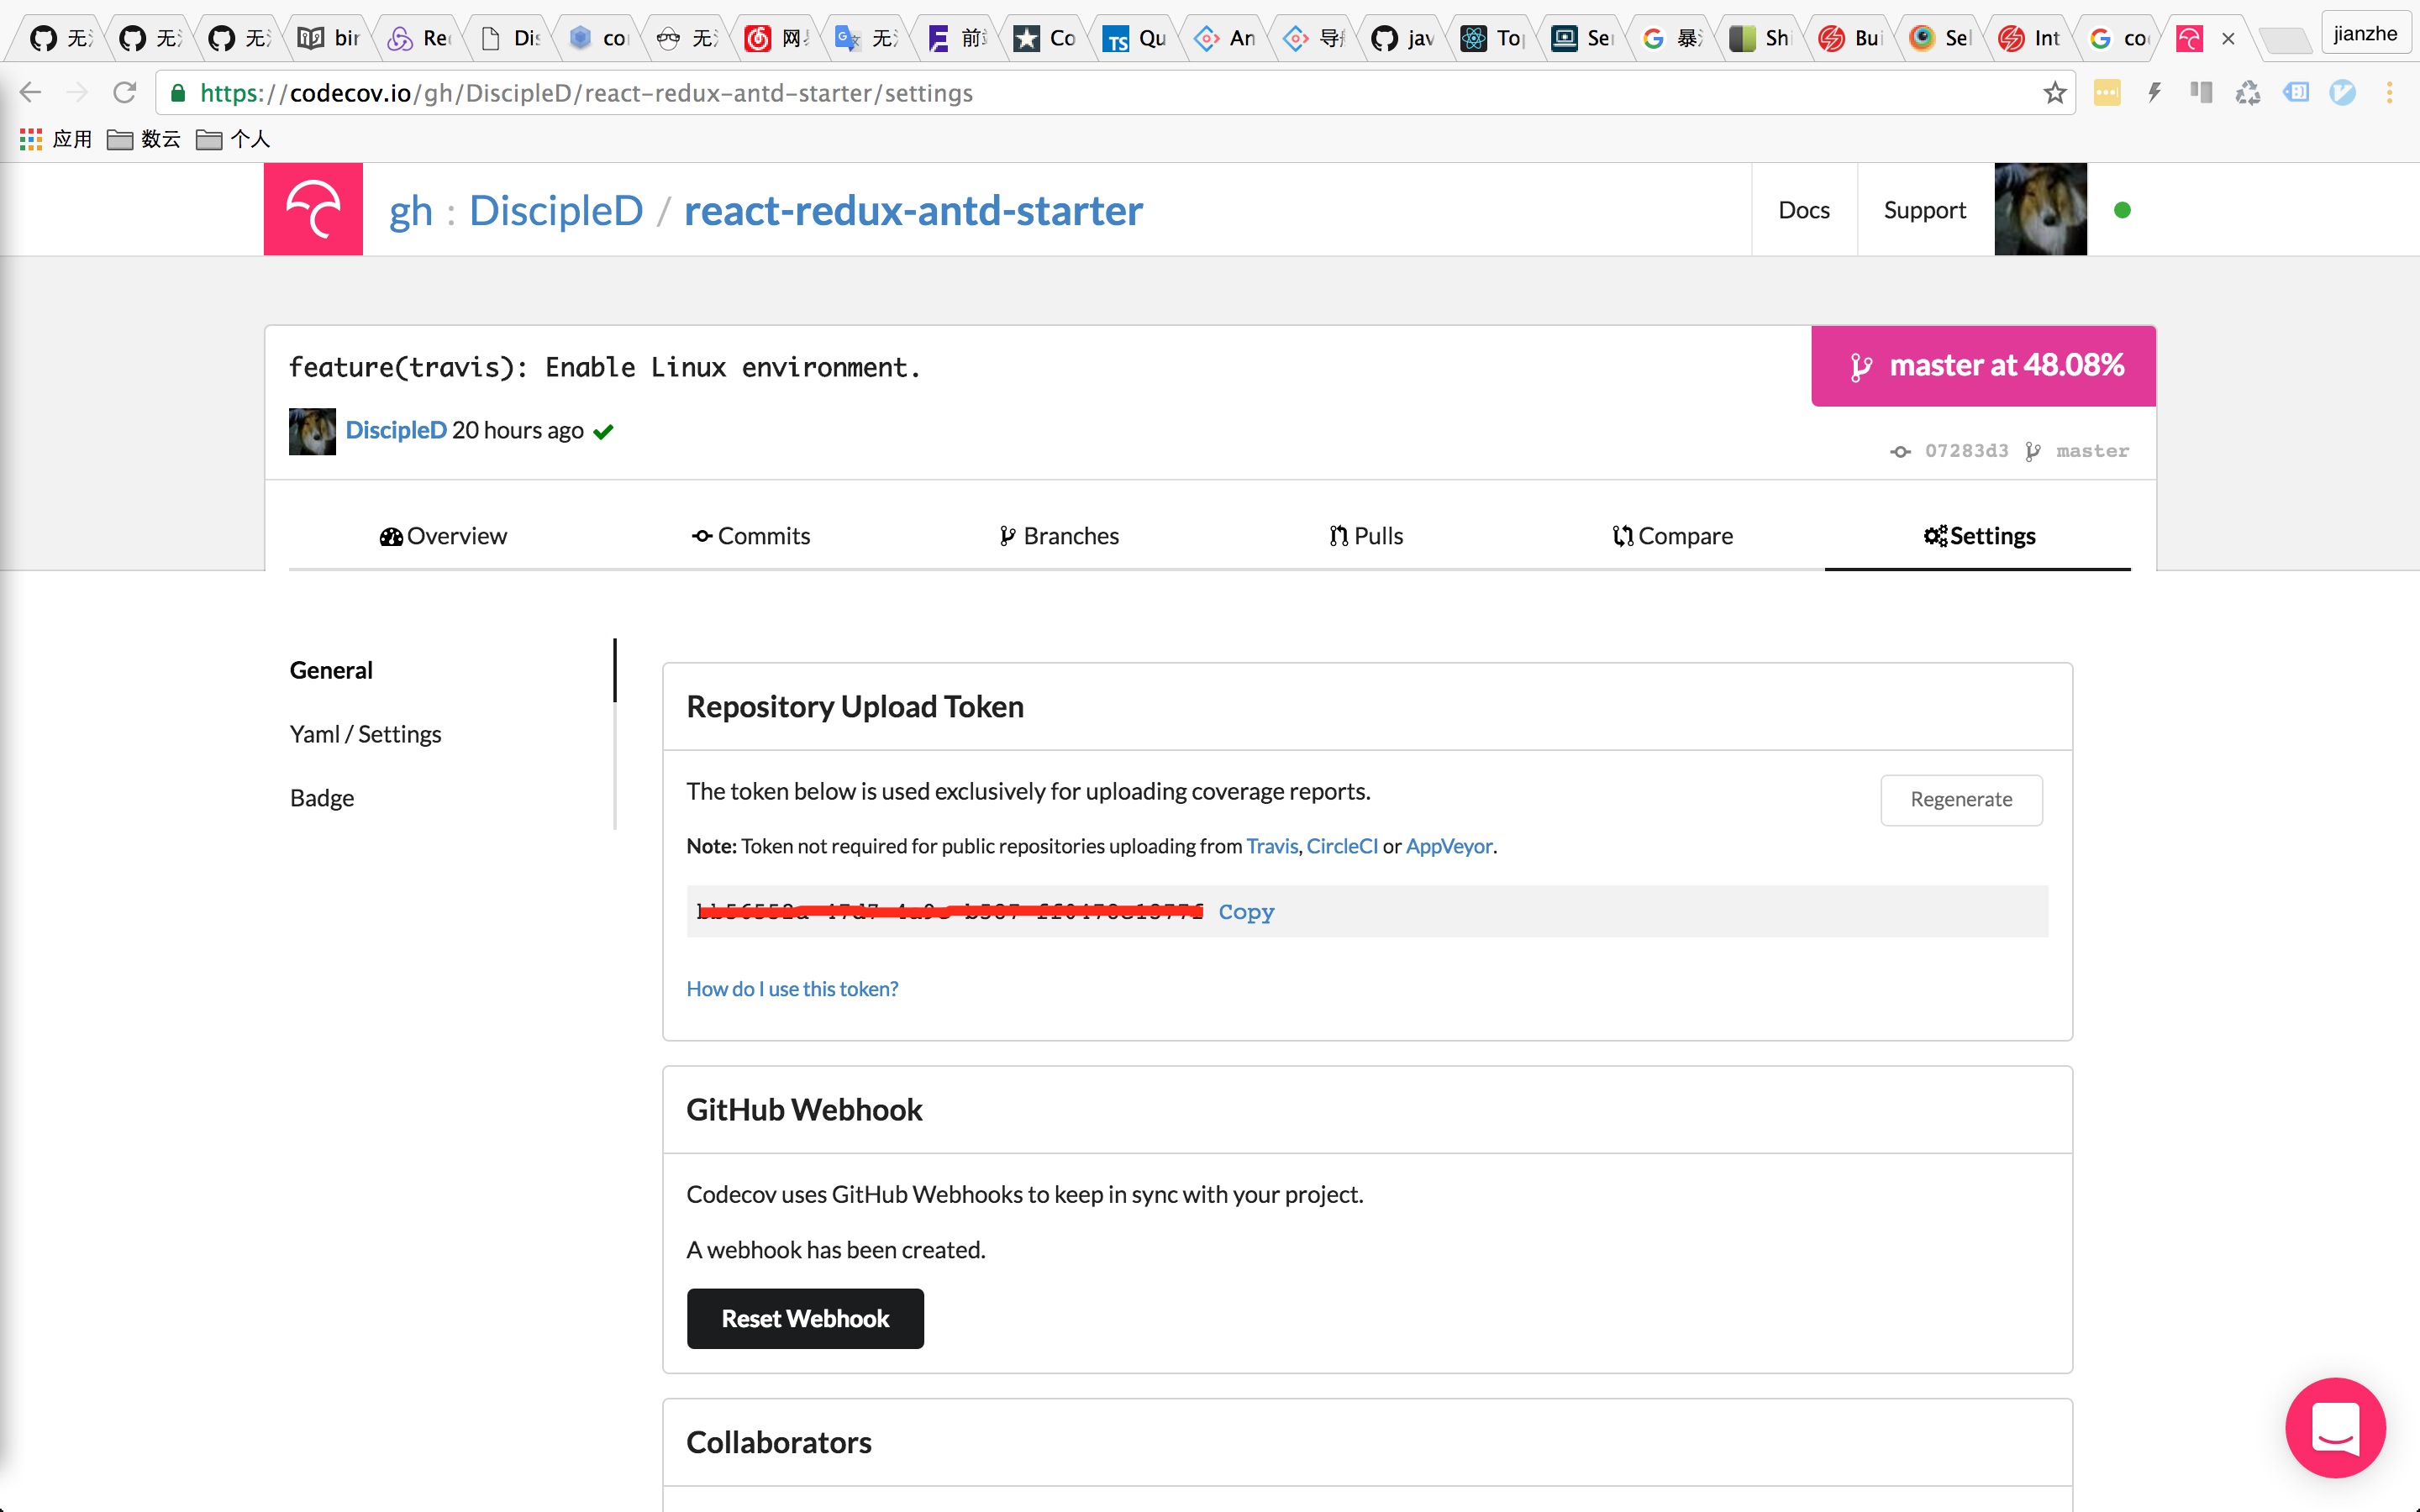Click the Reset Webhook button
The height and width of the screenshot is (1512, 2420).
805,1319
